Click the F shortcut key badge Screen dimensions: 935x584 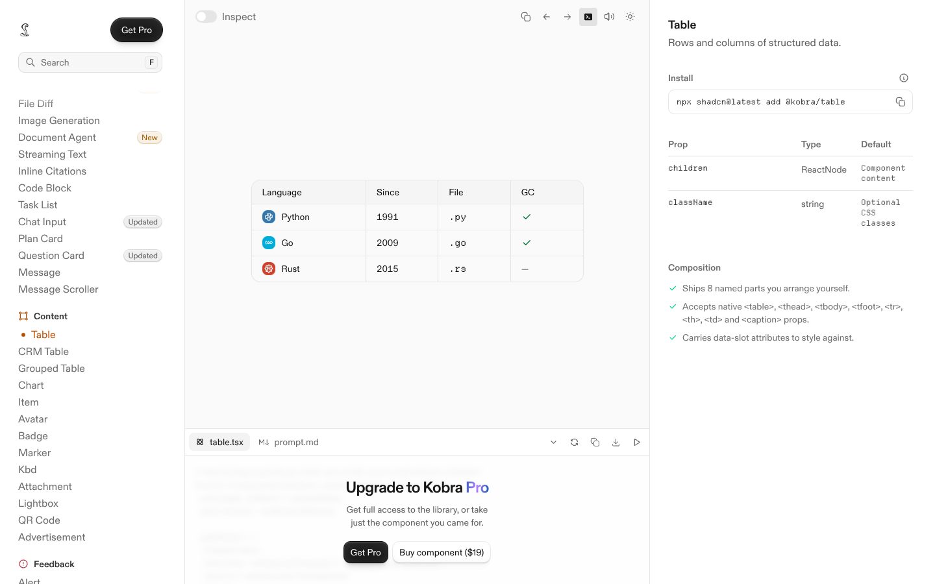(151, 62)
